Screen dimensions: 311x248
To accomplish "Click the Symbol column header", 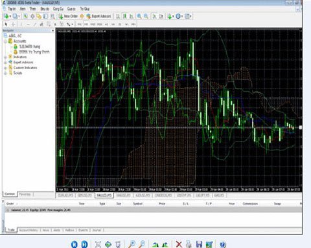I will 137,203.
